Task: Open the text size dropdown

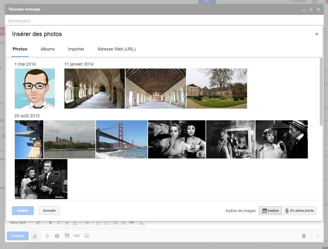Action: (x=39, y=223)
